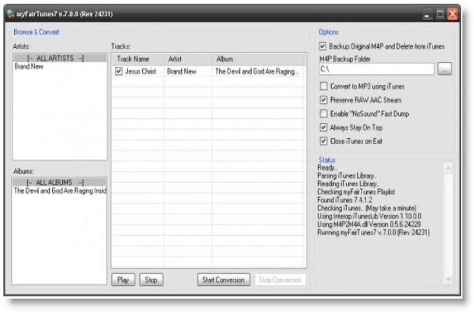The image size is (474, 312).
Task: Enable the "NoSound" Fast Dump option
Action: 323,113
